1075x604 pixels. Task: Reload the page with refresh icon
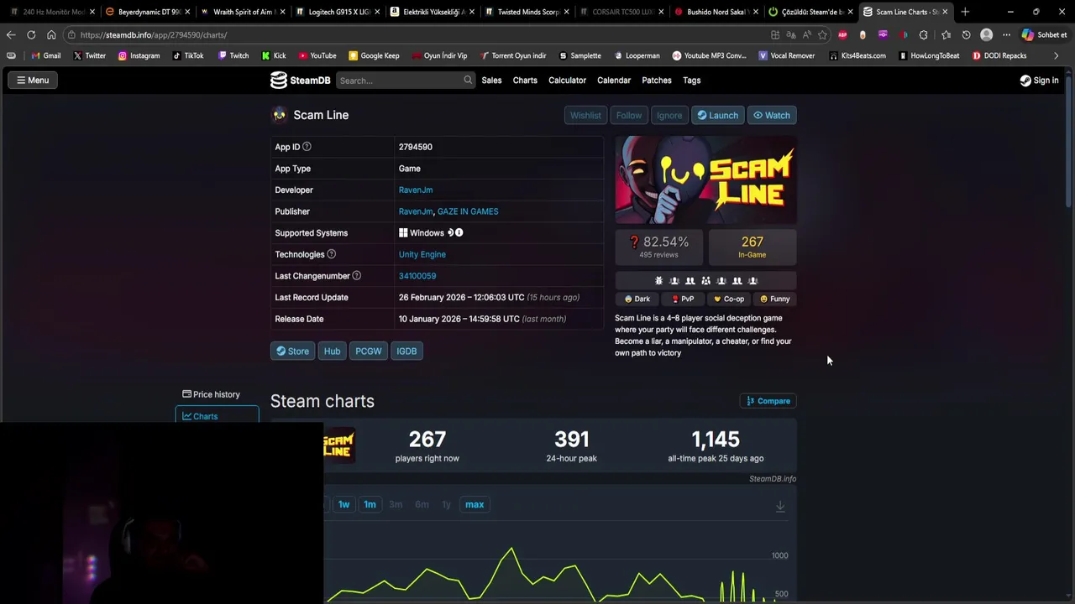coord(31,35)
